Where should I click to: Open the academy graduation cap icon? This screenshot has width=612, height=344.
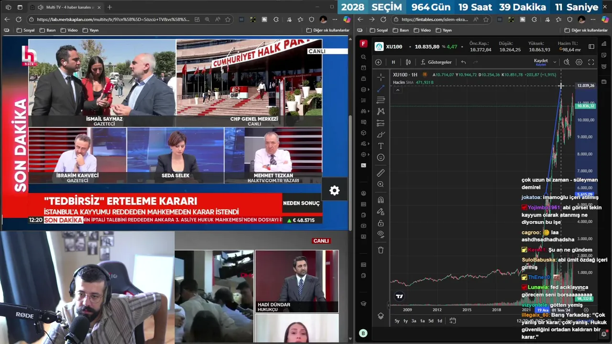(x=363, y=303)
